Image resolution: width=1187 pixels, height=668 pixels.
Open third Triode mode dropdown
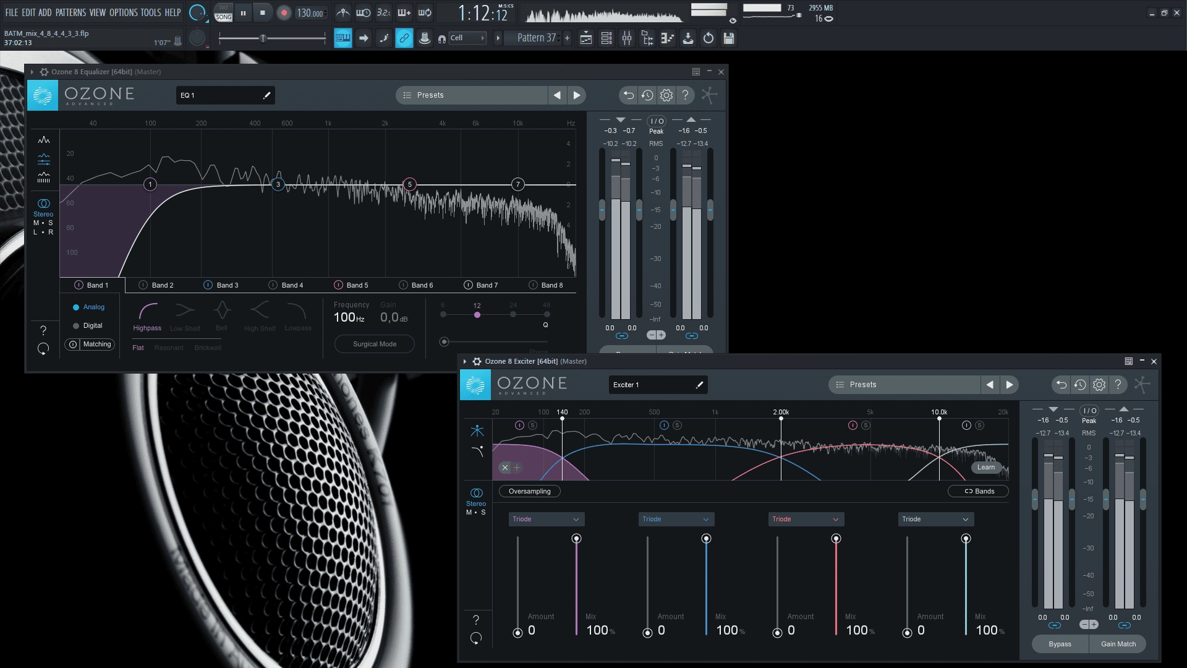pos(806,519)
